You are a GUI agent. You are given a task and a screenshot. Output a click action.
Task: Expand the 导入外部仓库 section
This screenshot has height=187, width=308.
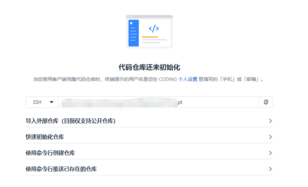(70, 121)
